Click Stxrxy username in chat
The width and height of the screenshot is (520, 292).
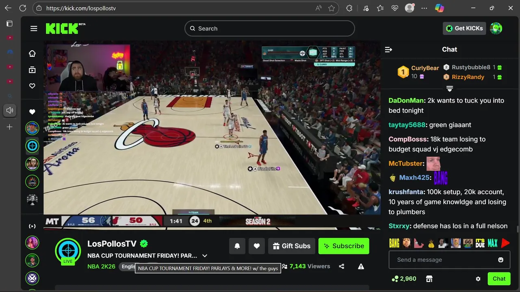399,226
